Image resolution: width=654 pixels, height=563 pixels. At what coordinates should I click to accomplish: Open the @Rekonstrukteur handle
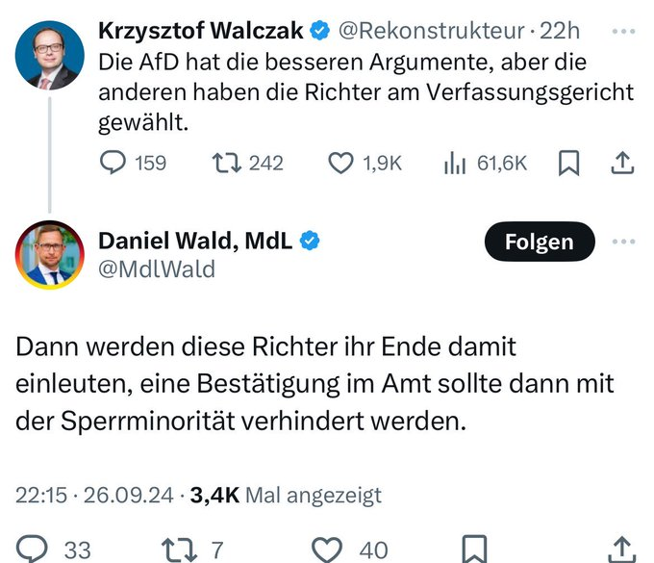point(431,31)
